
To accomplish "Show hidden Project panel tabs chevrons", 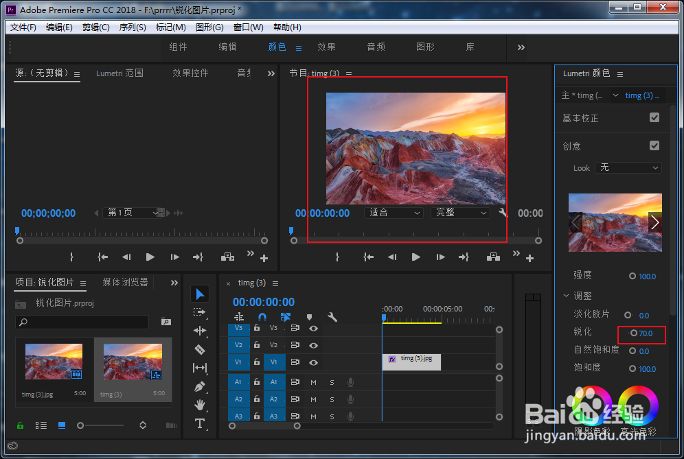I will click(174, 283).
